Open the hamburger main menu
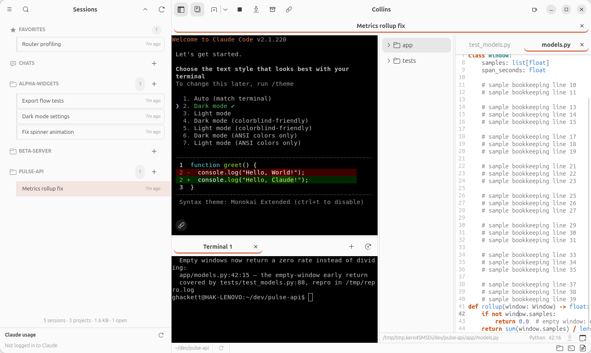The height and width of the screenshot is (353, 591). [9, 9]
